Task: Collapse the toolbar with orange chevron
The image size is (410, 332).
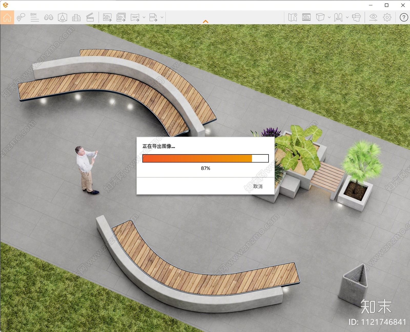Action: 206,22
